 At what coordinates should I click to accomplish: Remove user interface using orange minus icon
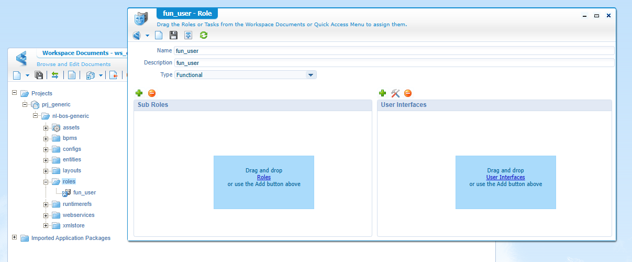click(408, 93)
